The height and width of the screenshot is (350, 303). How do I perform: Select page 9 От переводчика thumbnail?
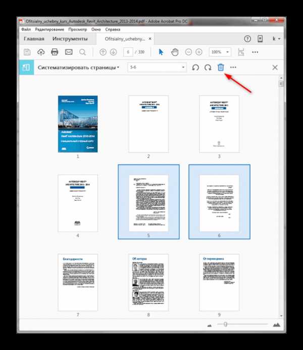pyautogui.click(x=219, y=283)
